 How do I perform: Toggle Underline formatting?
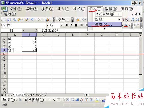(76, 25)
